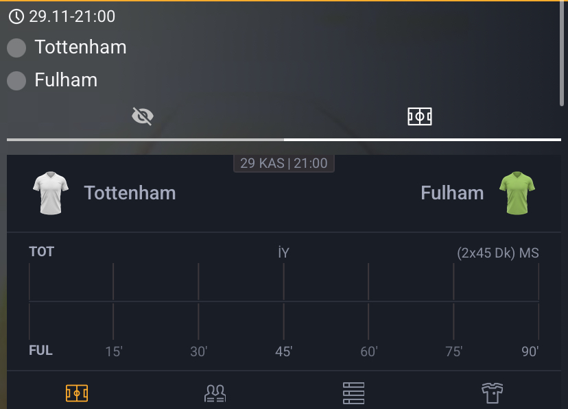The height and width of the screenshot is (409, 568).
Task: Select the lineups players icon
Action: click(215, 393)
